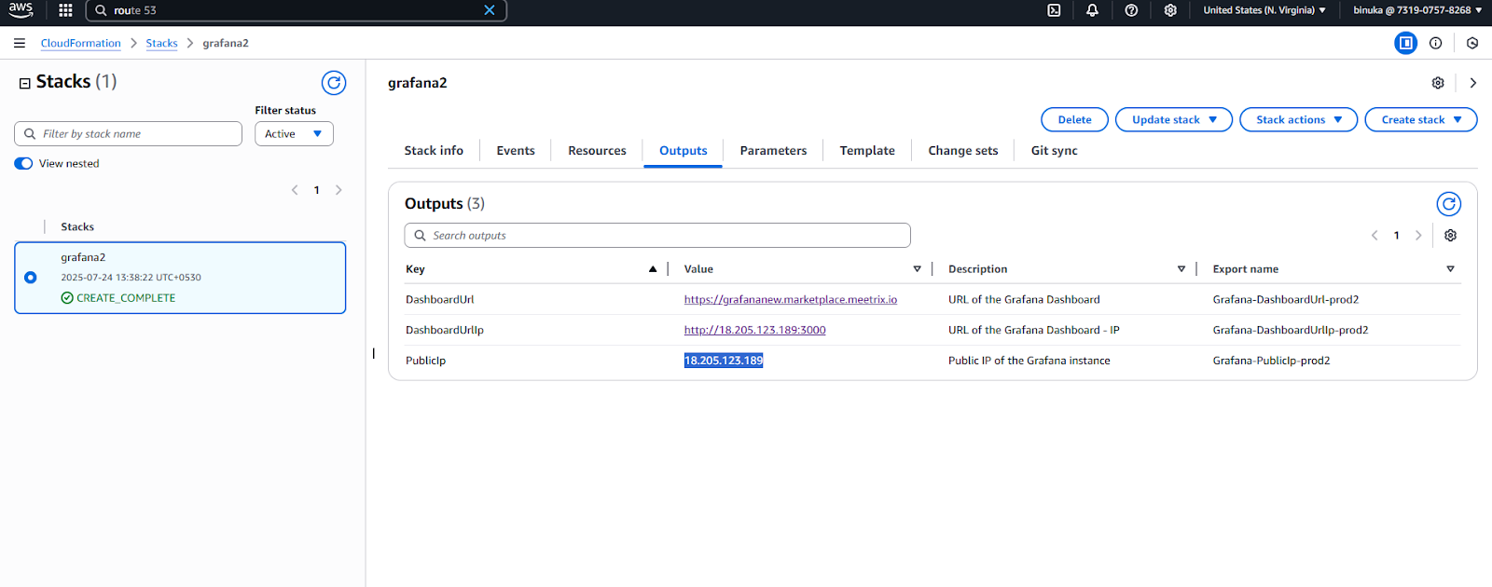Expand the Stack actions dropdown
Image resolution: width=1492 pixels, height=587 pixels.
pos(1298,119)
